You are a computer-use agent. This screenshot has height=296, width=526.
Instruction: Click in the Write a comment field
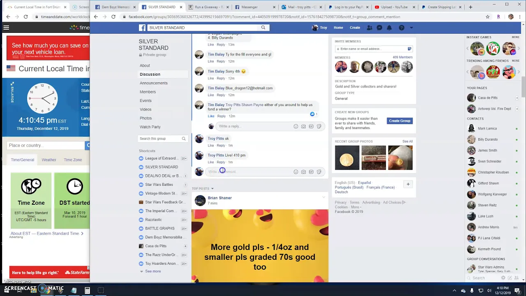coord(249,172)
